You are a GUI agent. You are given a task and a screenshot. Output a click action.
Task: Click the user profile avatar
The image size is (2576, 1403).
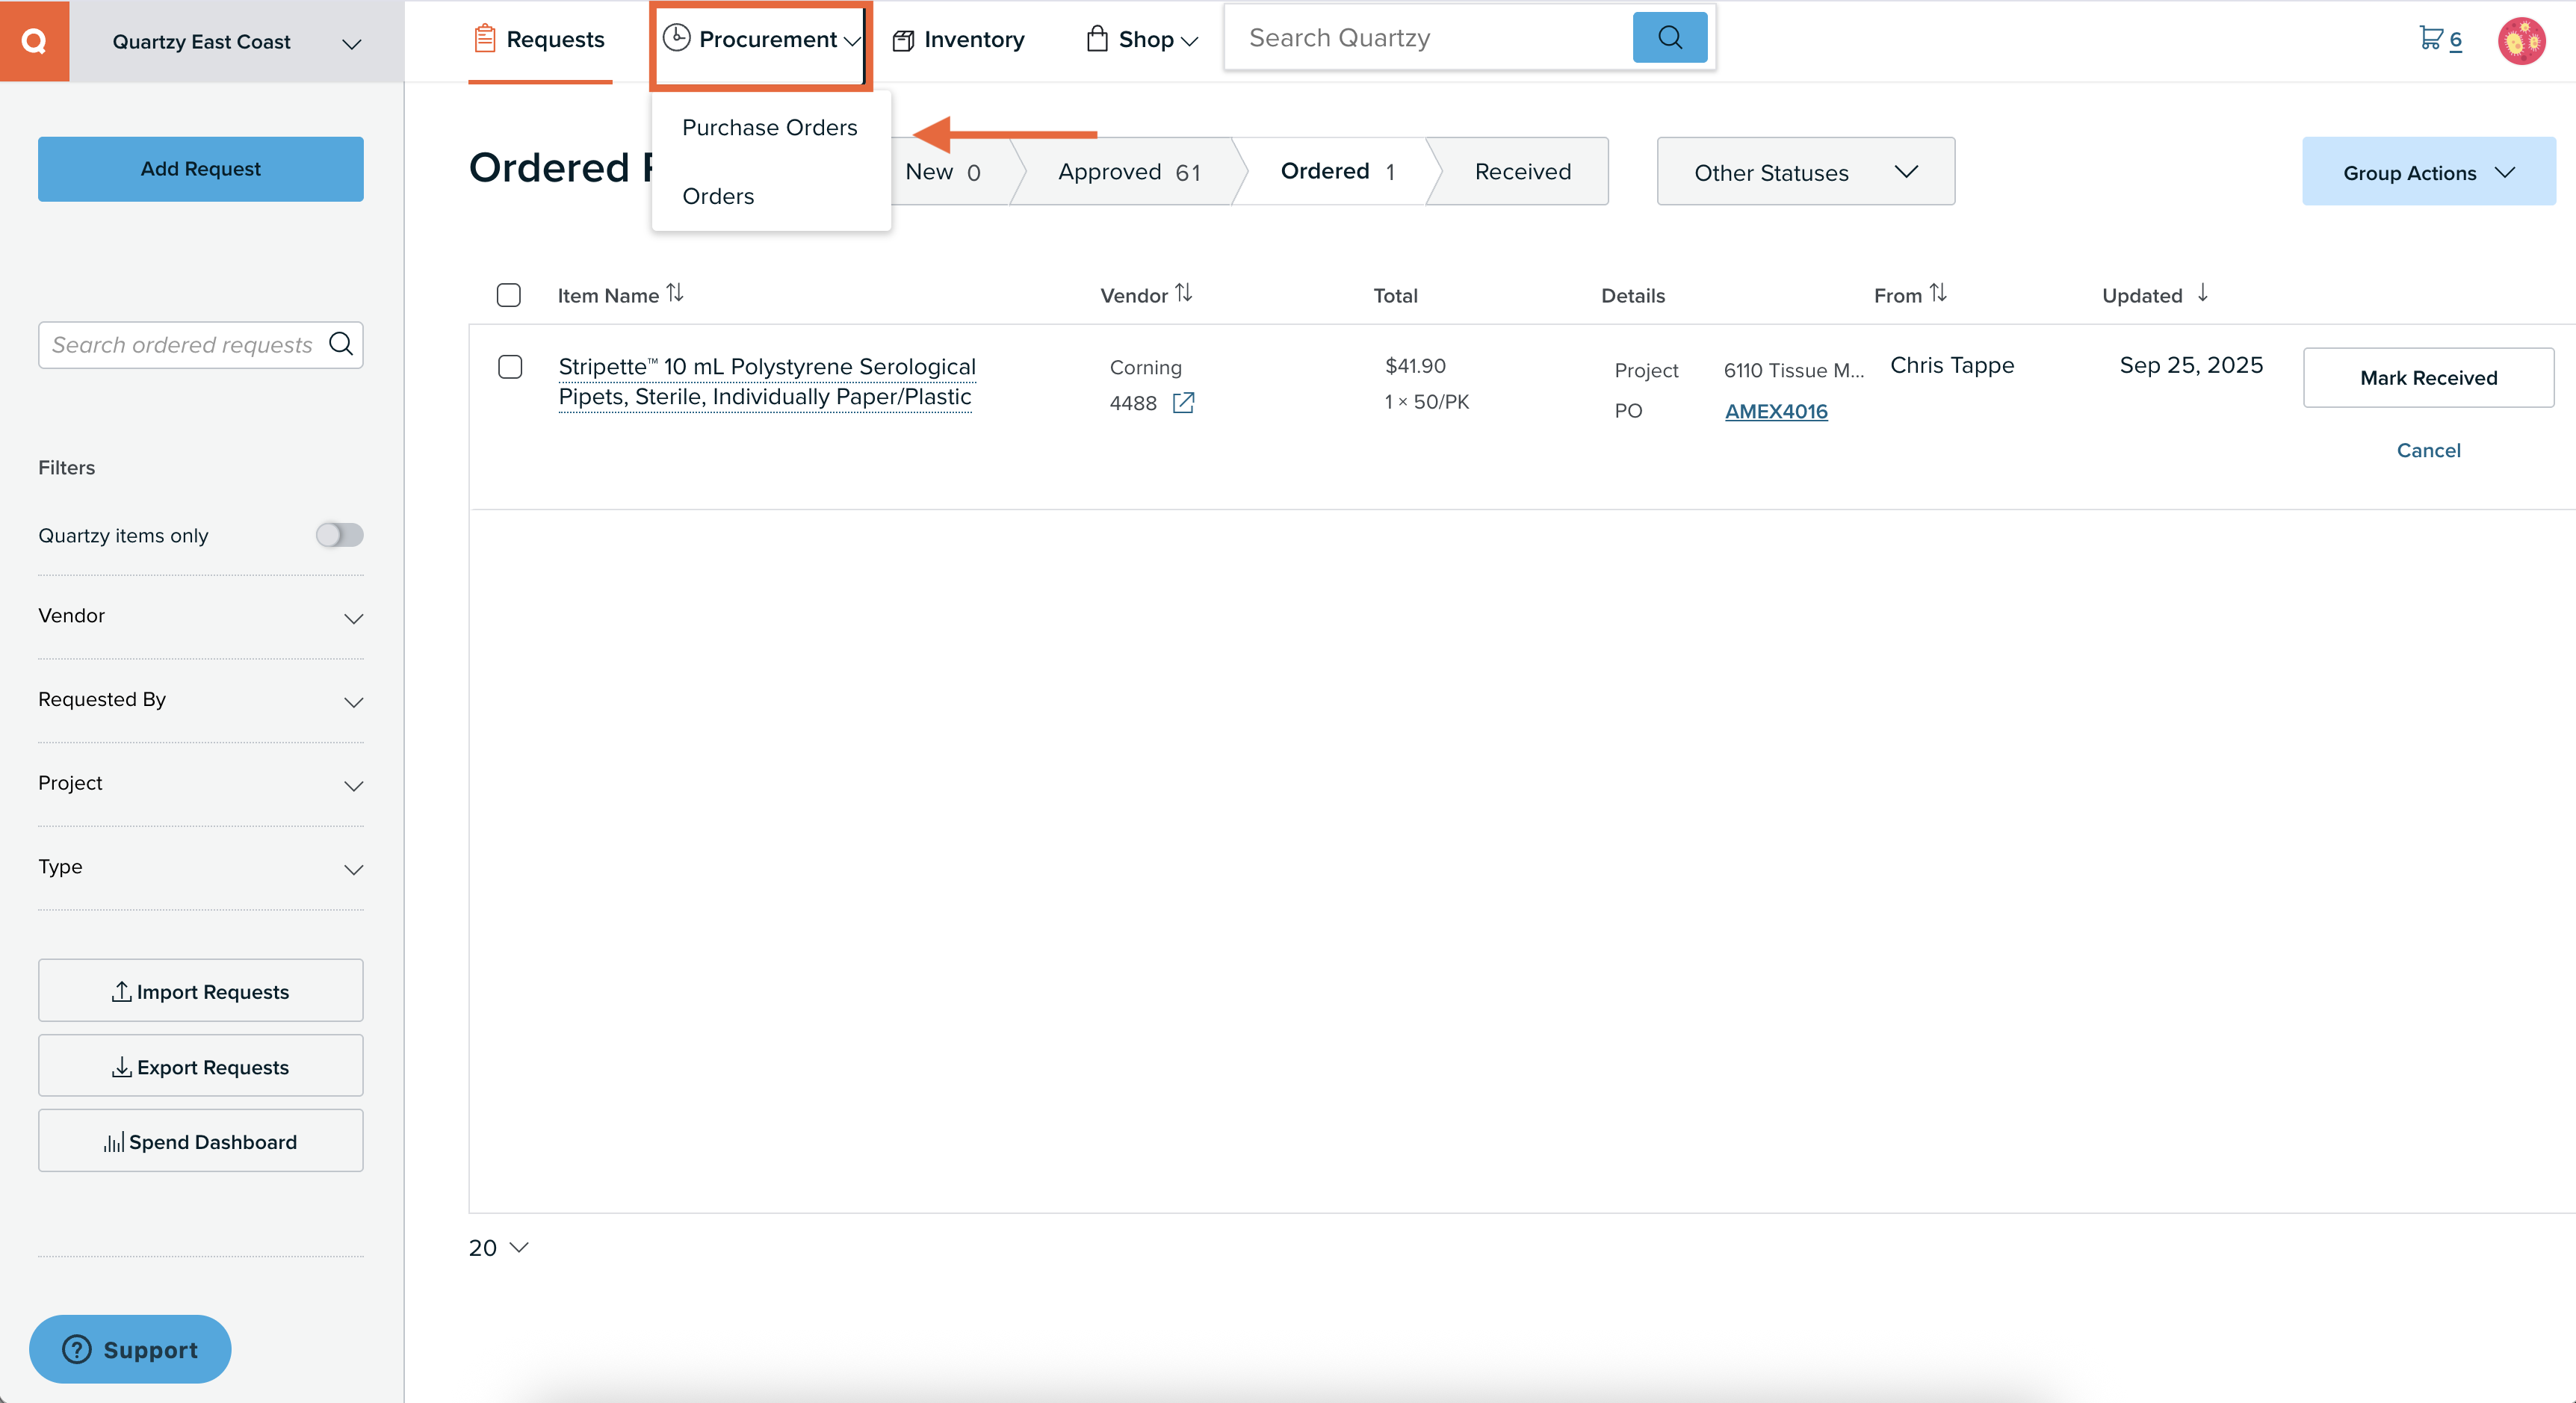click(x=2521, y=40)
